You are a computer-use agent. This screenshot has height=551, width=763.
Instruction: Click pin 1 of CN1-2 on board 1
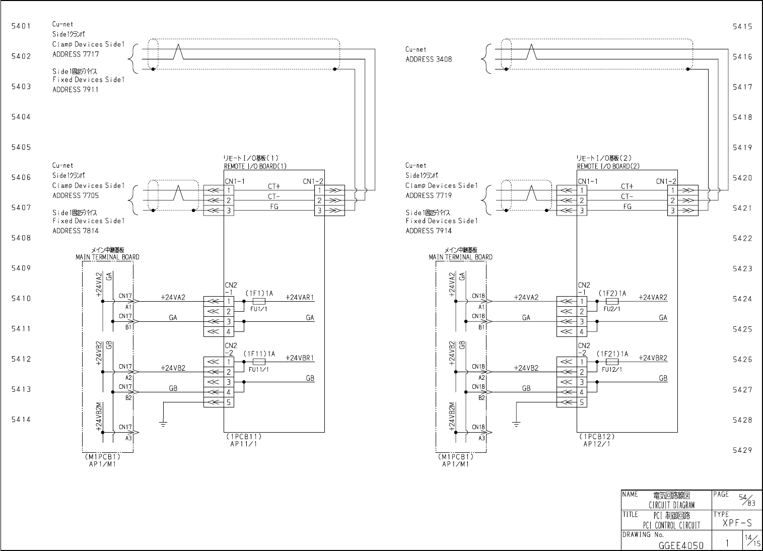coord(319,190)
